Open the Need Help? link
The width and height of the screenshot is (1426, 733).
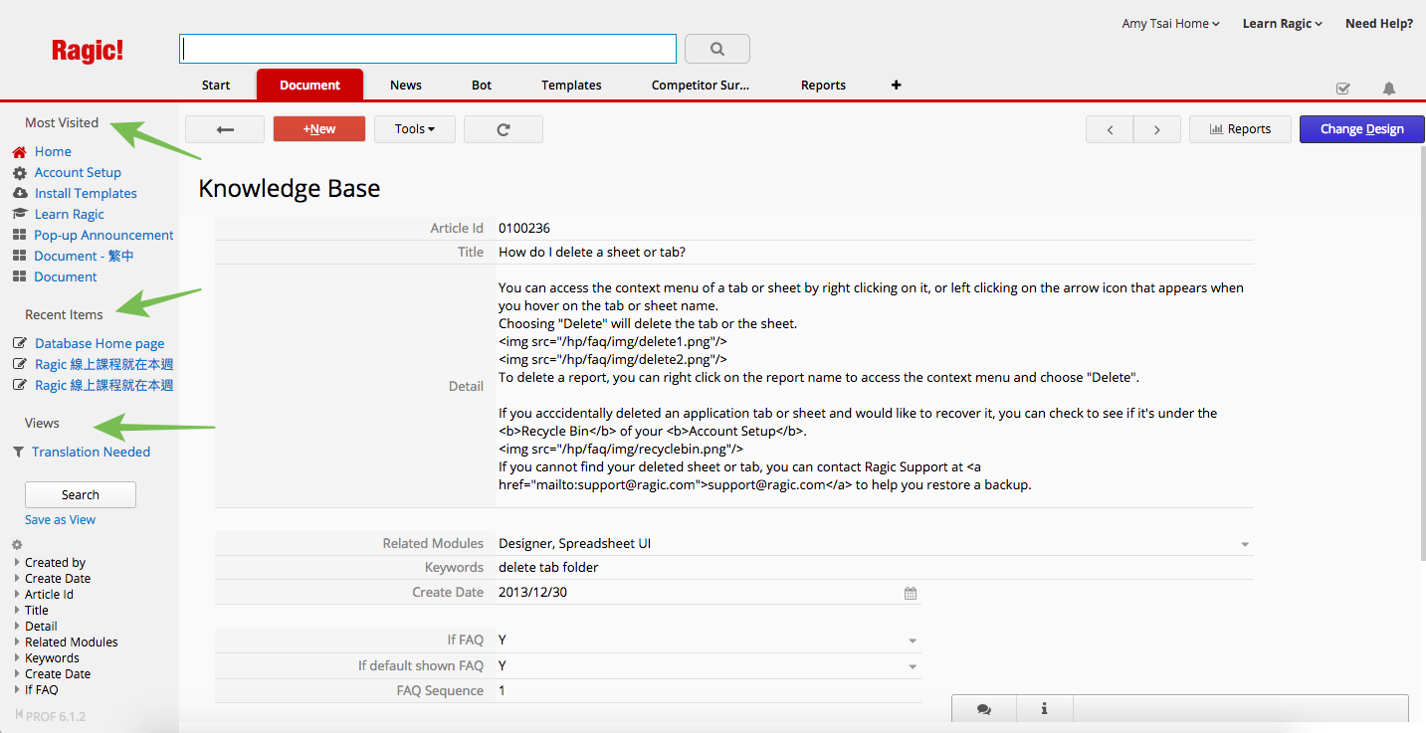click(x=1379, y=24)
